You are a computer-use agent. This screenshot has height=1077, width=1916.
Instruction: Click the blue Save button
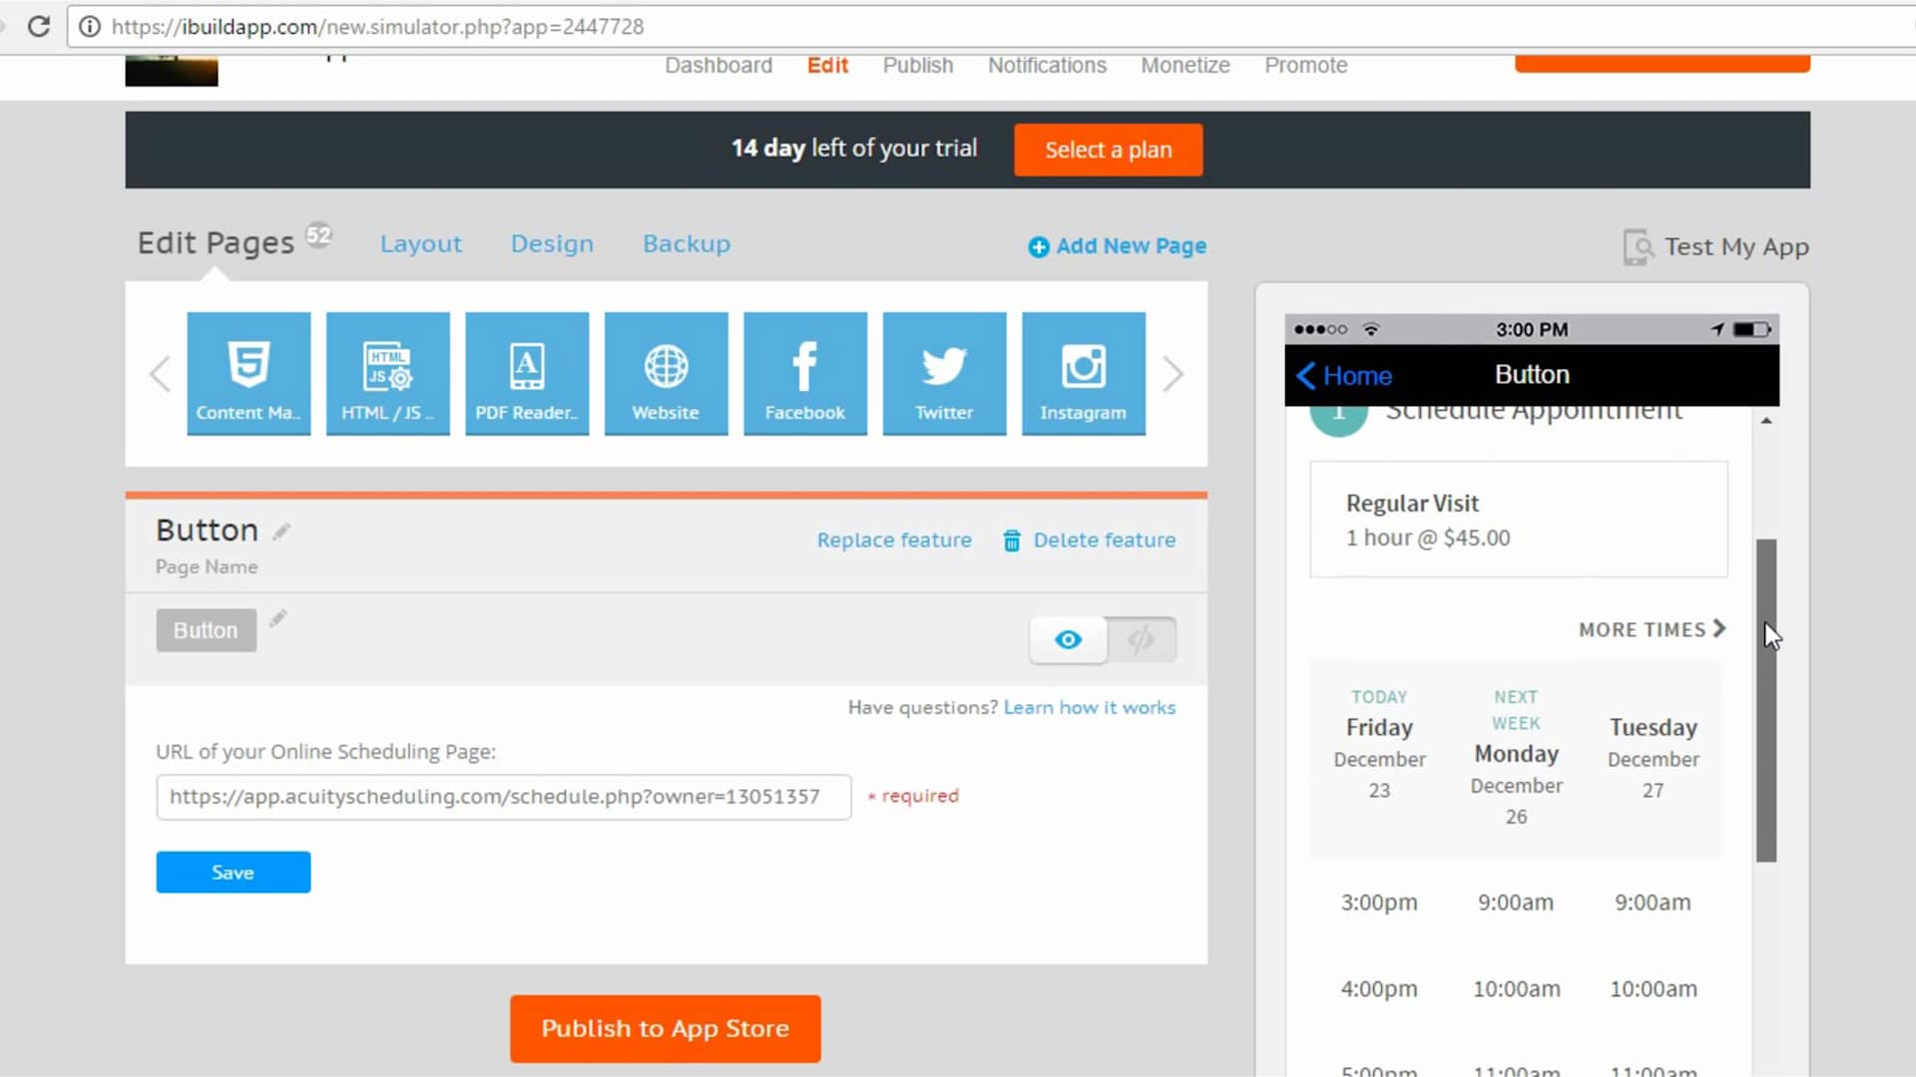point(233,873)
